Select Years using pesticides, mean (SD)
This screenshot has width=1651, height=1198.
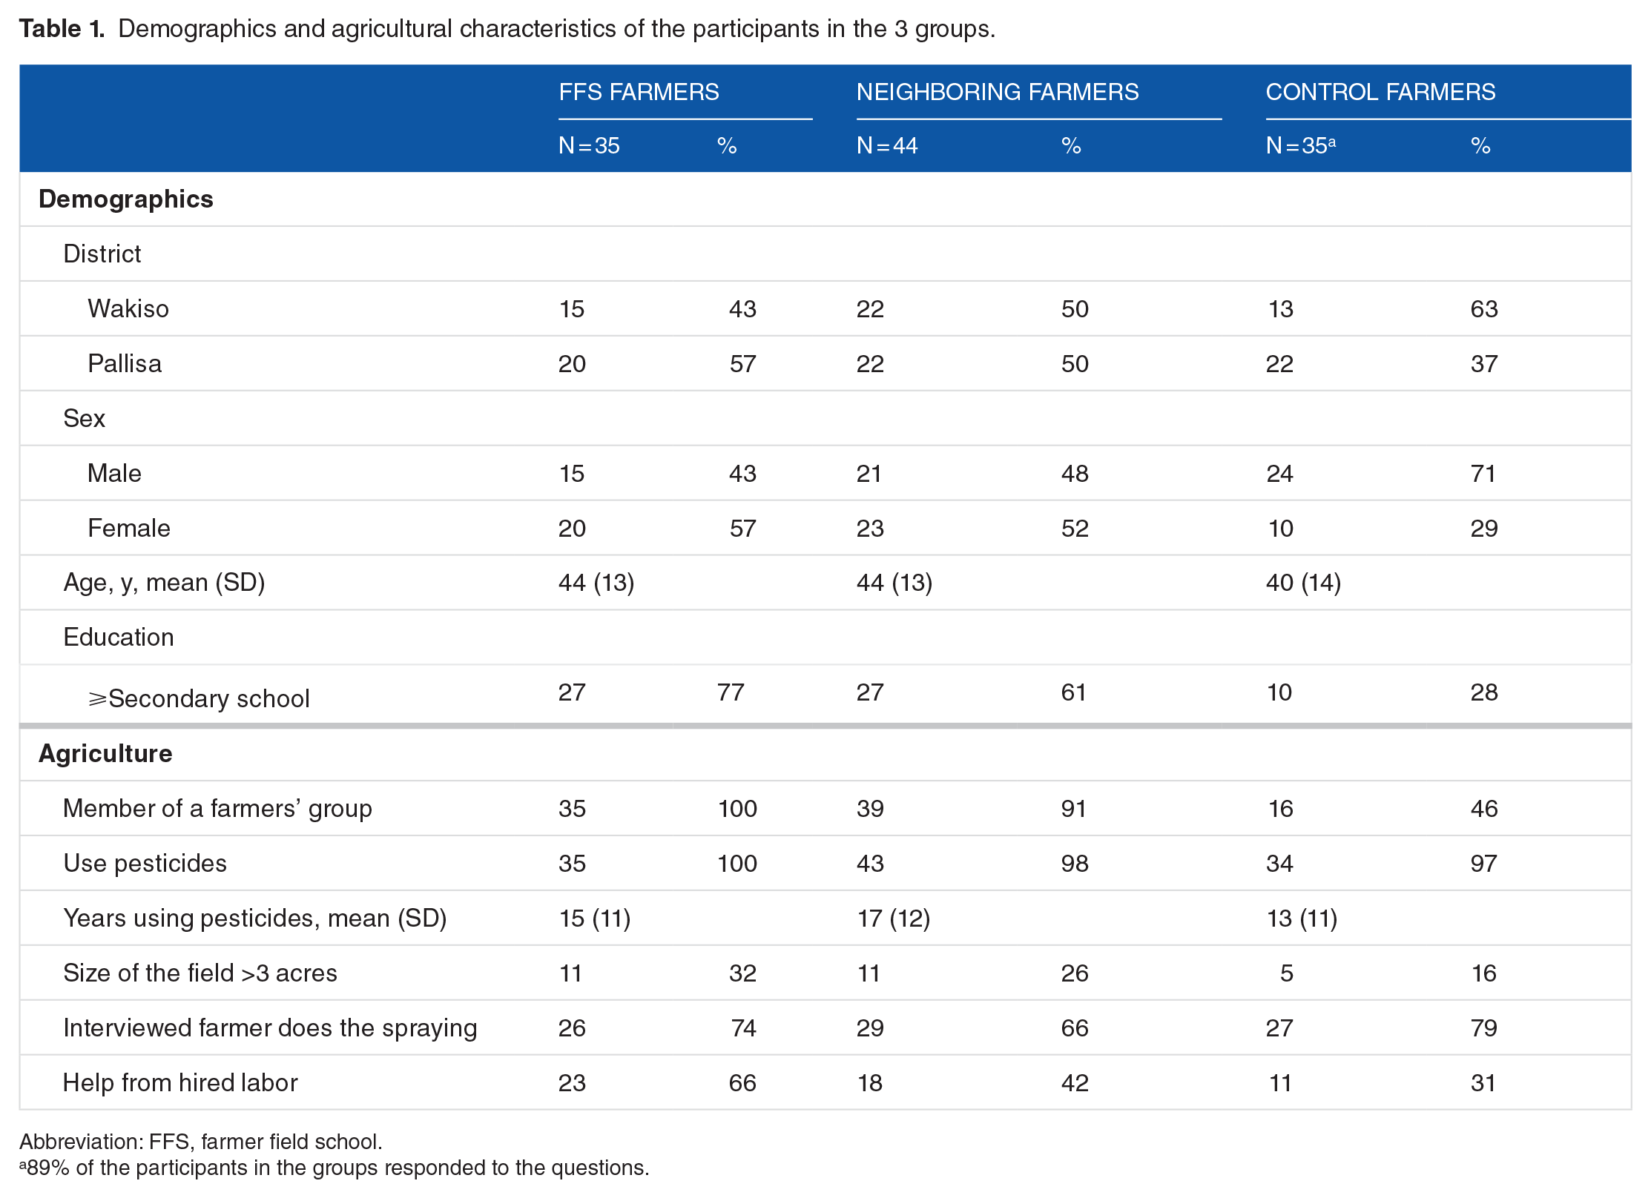pyautogui.click(x=255, y=919)
